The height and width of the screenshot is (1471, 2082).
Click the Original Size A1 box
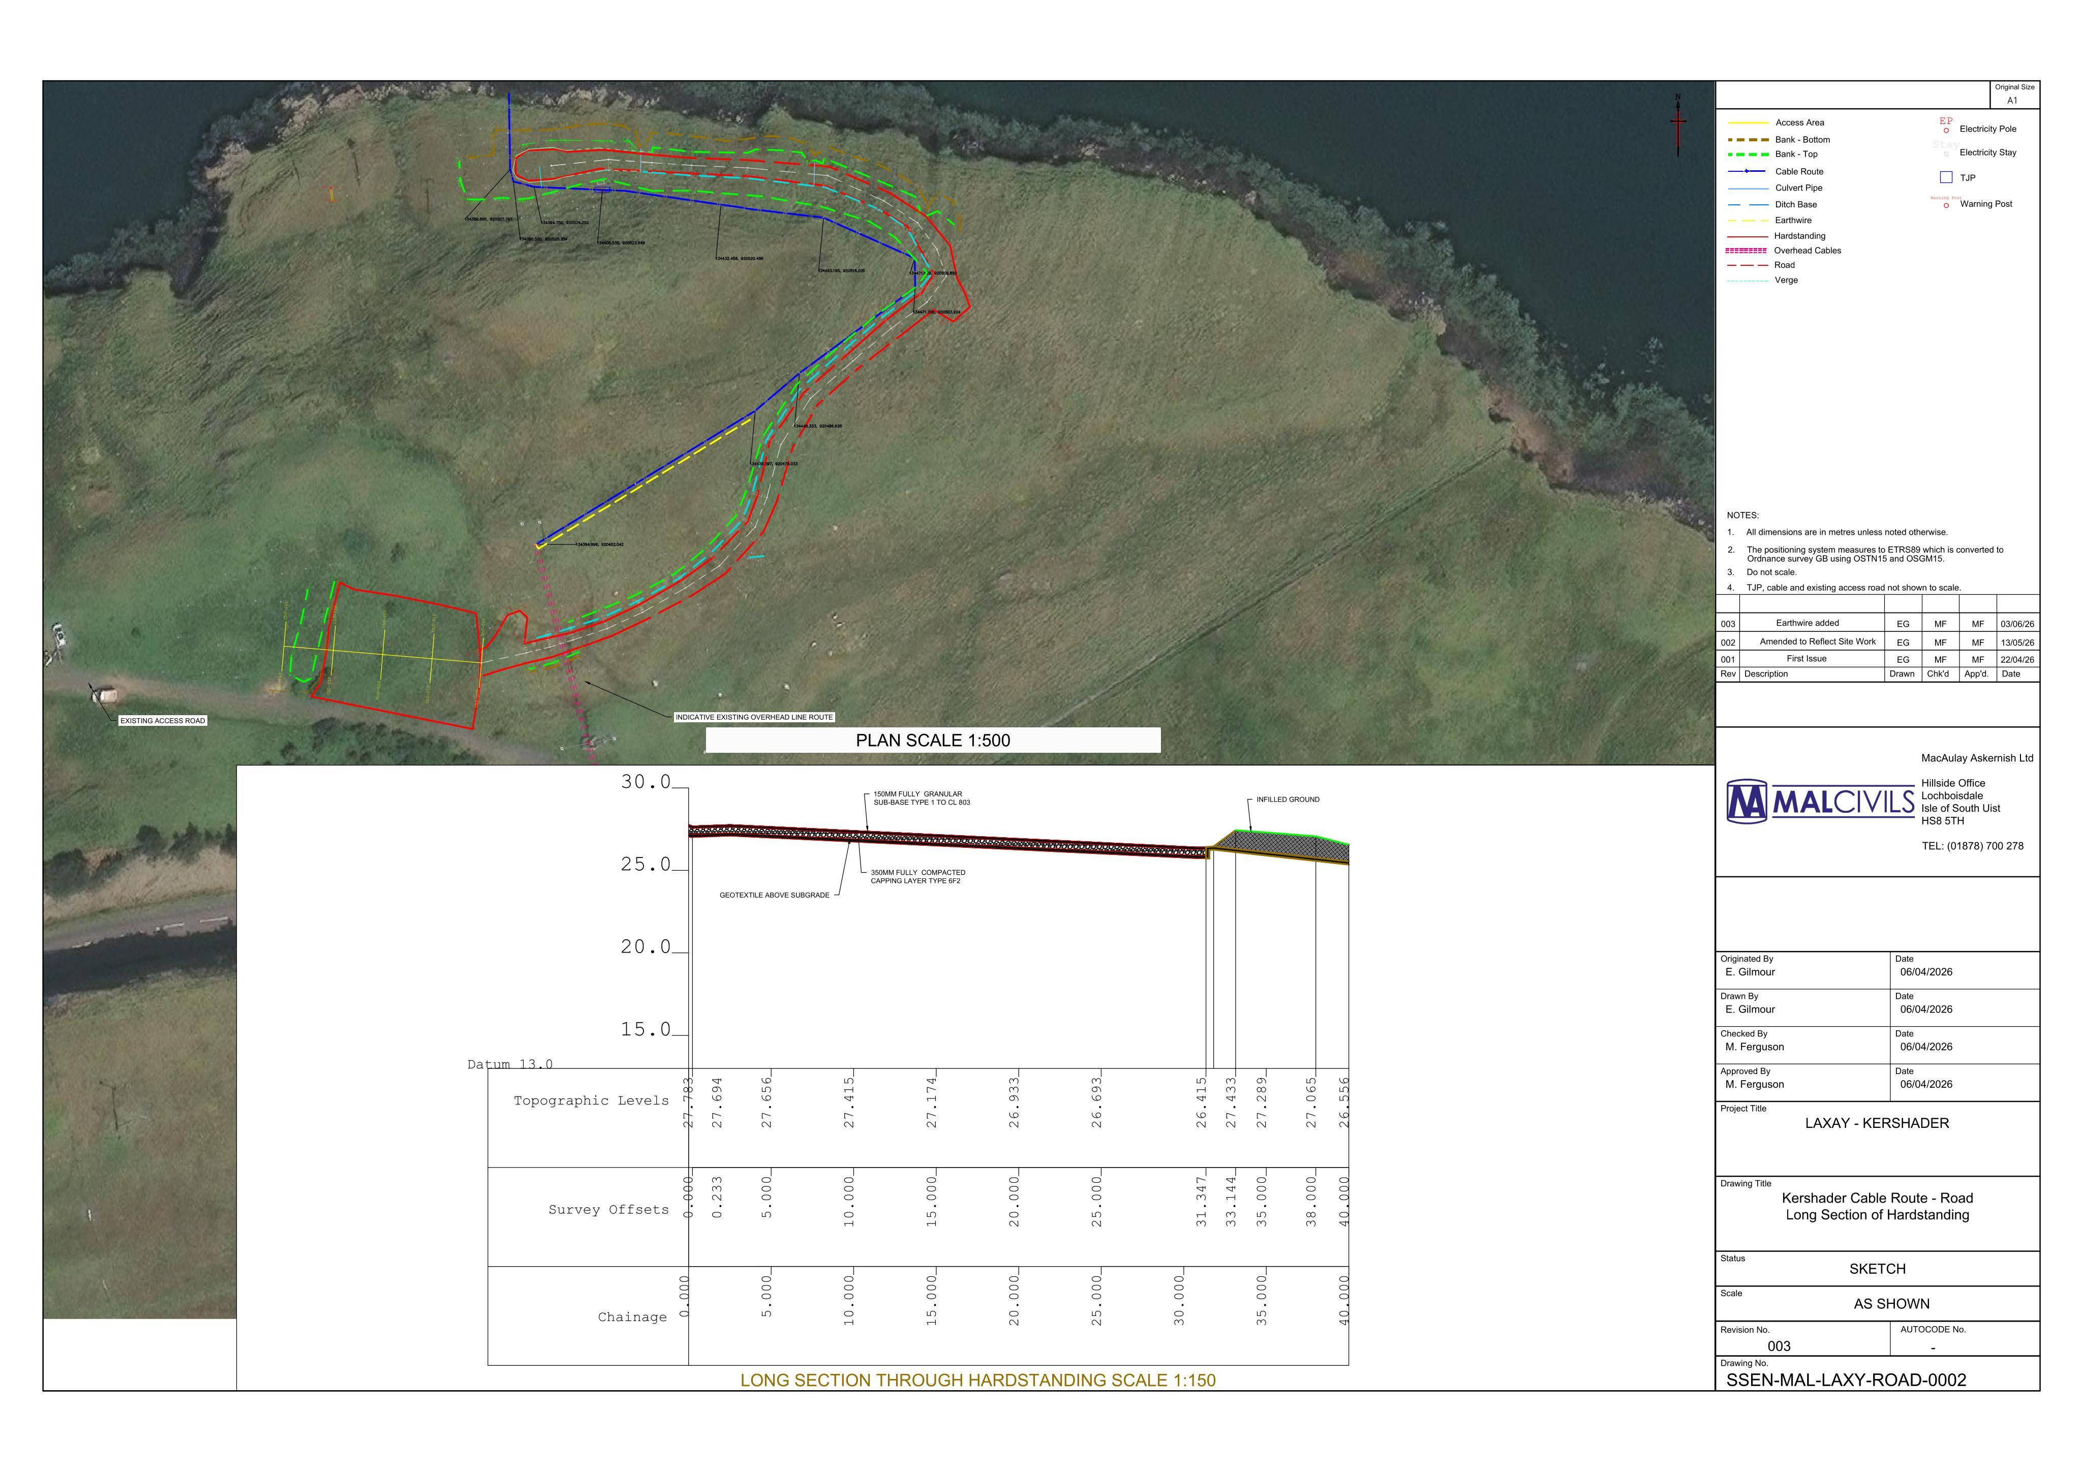[2014, 95]
